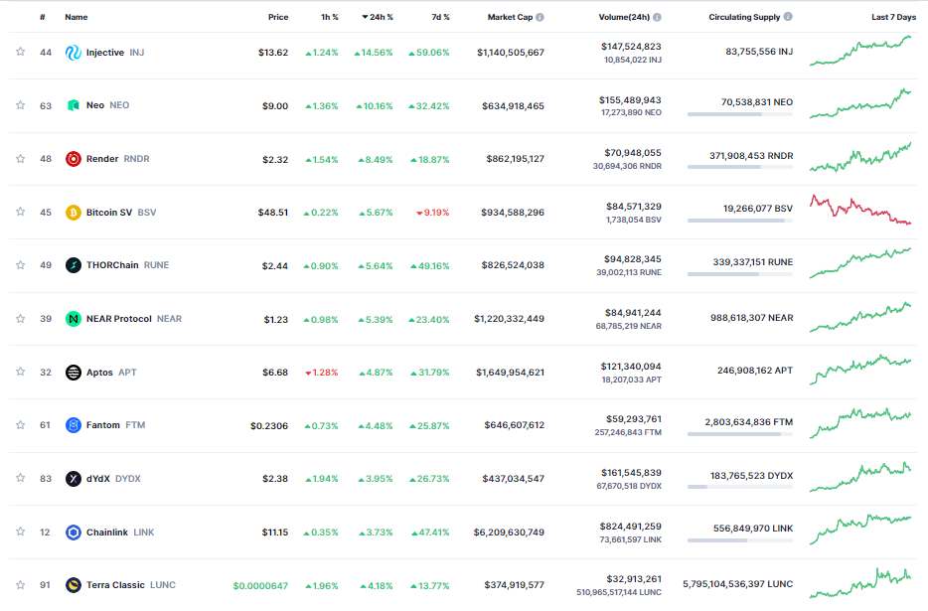Favorite NEAR Protocol with the star
The image size is (928, 611).
click(x=20, y=319)
